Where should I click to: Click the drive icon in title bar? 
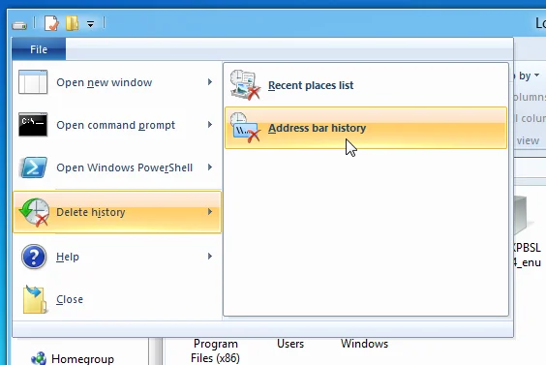[19, 25]
